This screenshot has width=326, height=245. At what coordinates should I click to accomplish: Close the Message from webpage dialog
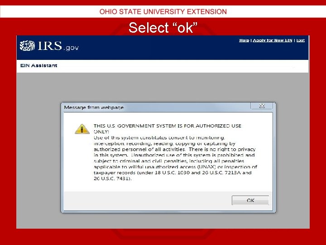point(262,106)
